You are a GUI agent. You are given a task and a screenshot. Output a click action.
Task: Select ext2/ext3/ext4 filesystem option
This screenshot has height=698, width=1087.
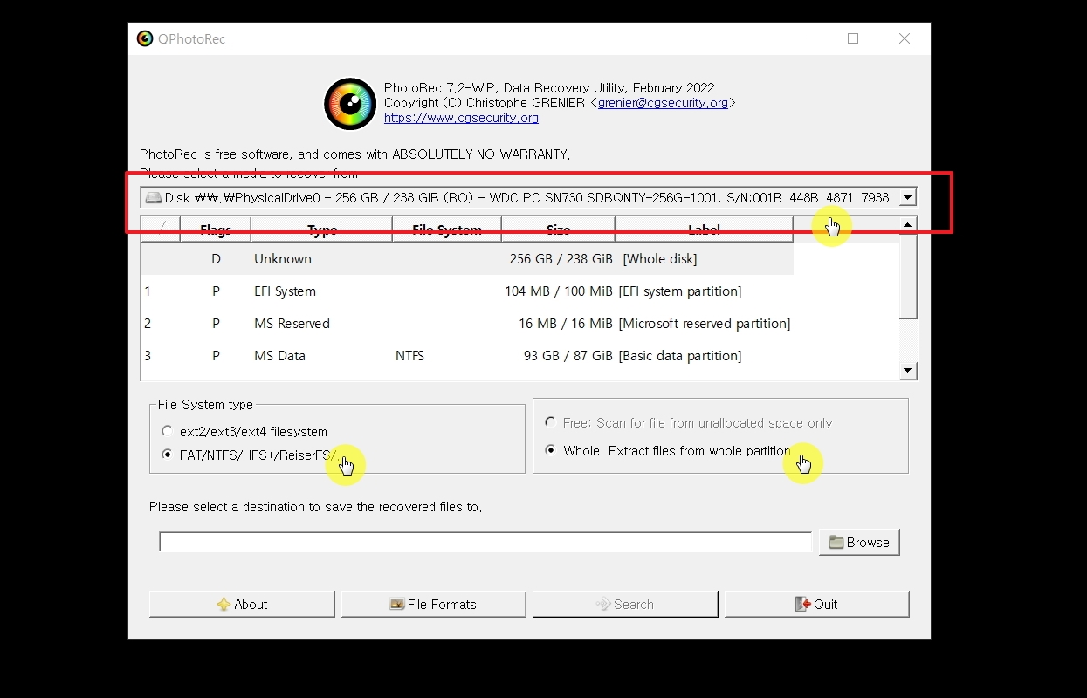[244, 431]
